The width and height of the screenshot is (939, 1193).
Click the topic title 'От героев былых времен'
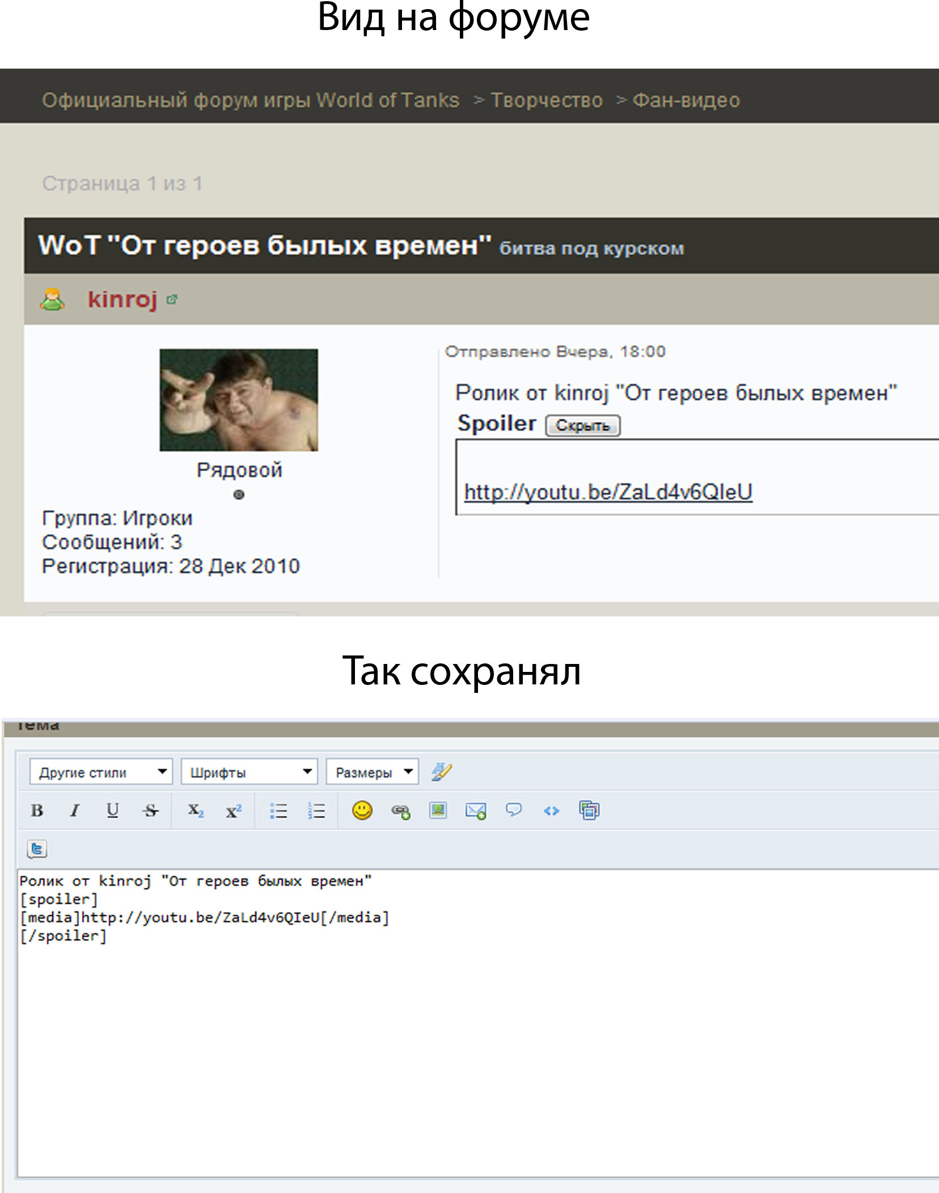point(265,246)
